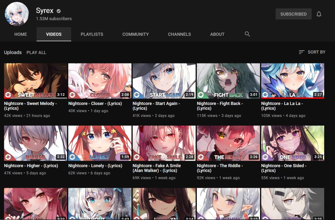Click the One Sided video thumbnail
Image resolution: width=335 pixels, height=220 pixels.
(293, 143)
